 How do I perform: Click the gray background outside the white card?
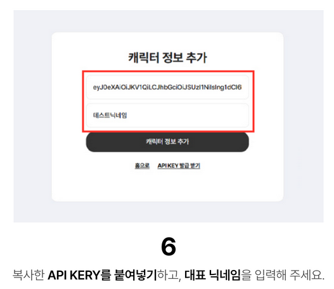pos(32,117)
